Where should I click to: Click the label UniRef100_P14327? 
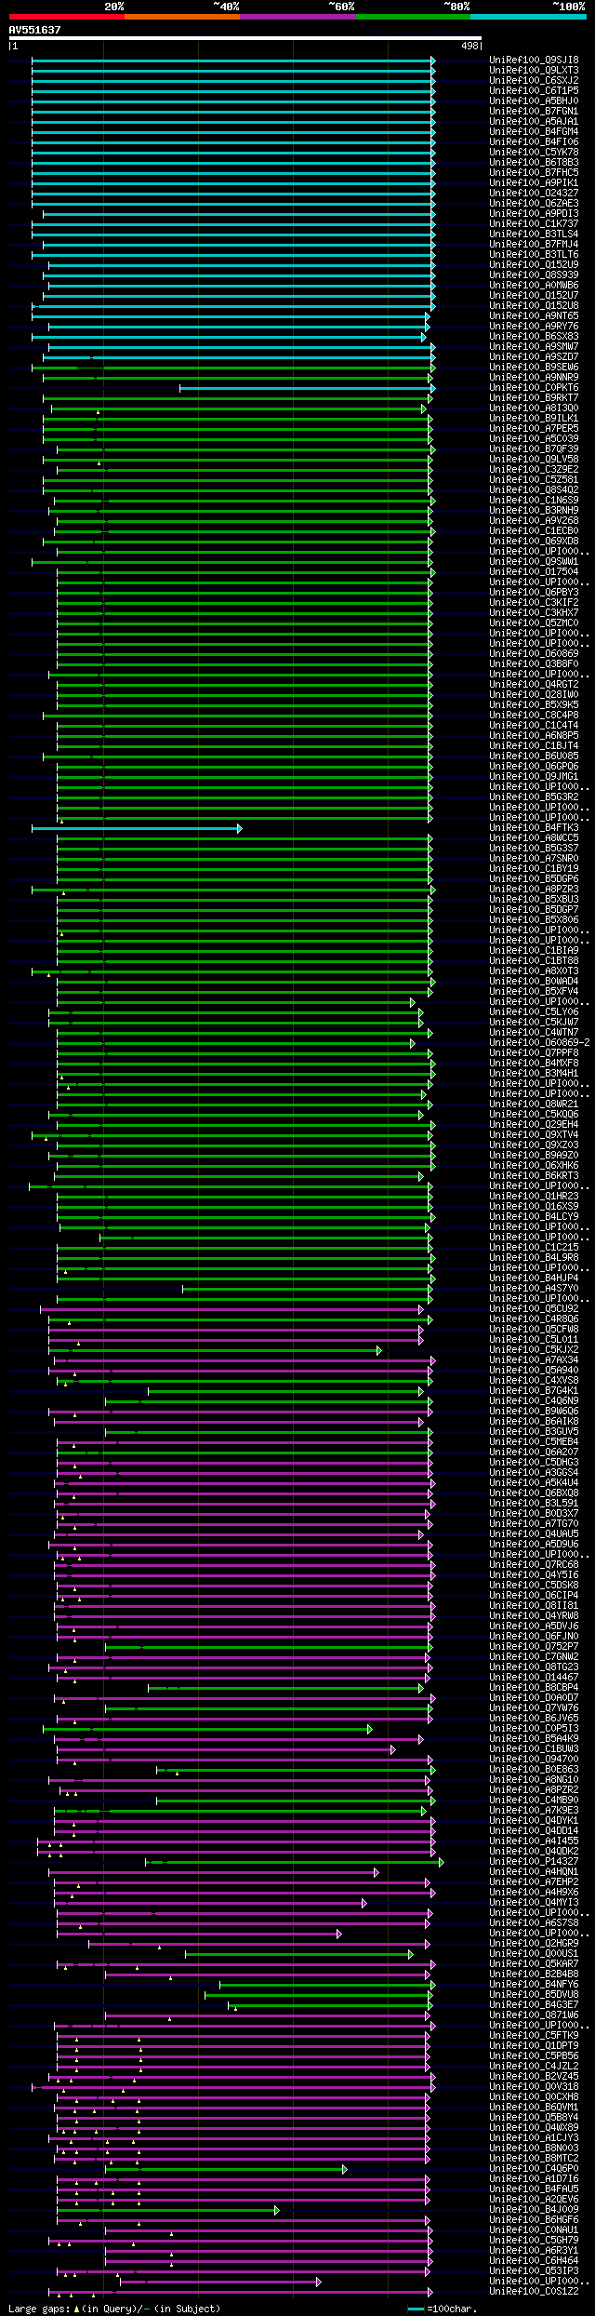(x=534, y=1862)
